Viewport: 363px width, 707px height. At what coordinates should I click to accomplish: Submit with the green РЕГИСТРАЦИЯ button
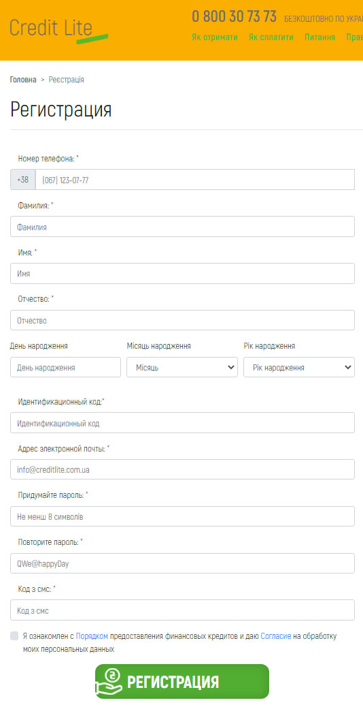pyautogui.click(x=182, y=681)
